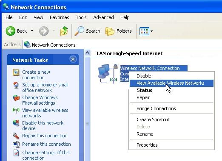
Task: Choose Create Shortcut in context menu
Action: pos(171,119)
